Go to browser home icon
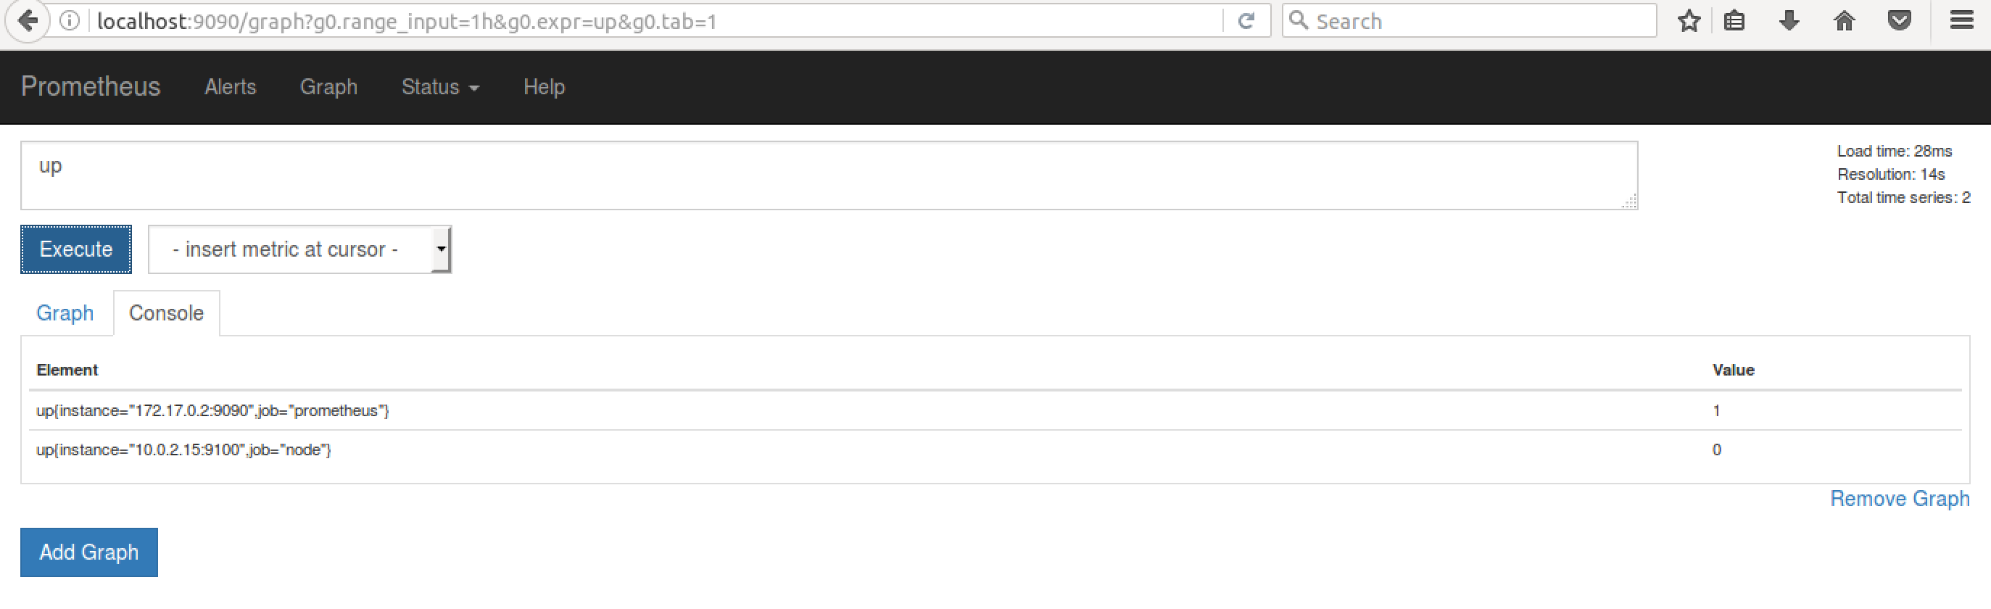The width and height of the screenshot is (1991, 609). 1844,21
